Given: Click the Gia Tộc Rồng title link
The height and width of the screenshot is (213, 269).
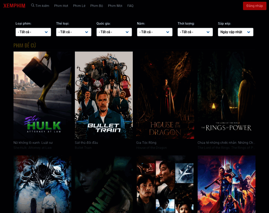Looking at the screenshot, I should coord(146,143).
